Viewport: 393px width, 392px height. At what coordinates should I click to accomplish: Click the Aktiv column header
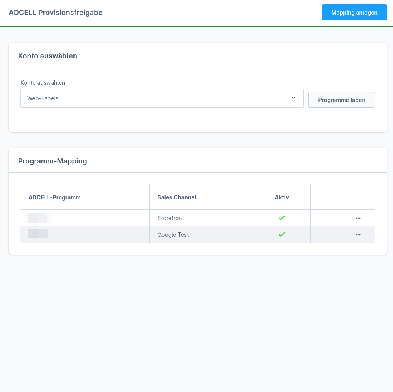(282, 197)
